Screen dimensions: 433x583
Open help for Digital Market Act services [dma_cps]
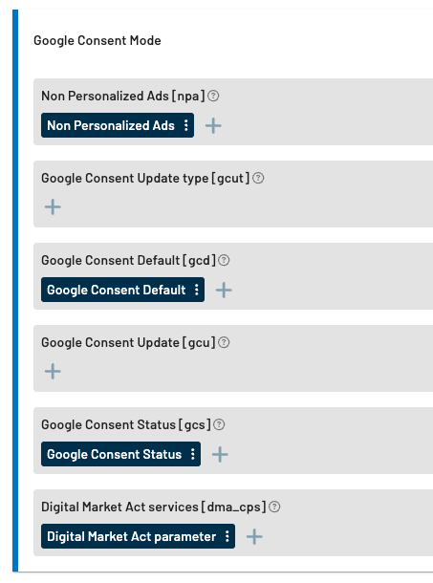coord(274,507)
